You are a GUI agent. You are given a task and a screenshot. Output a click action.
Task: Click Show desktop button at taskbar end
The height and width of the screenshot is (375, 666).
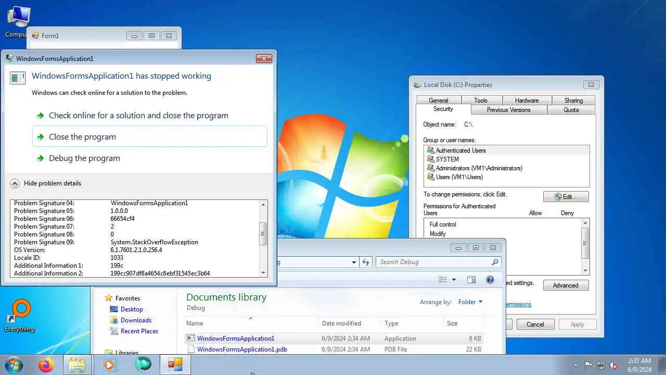pos(662,365)
